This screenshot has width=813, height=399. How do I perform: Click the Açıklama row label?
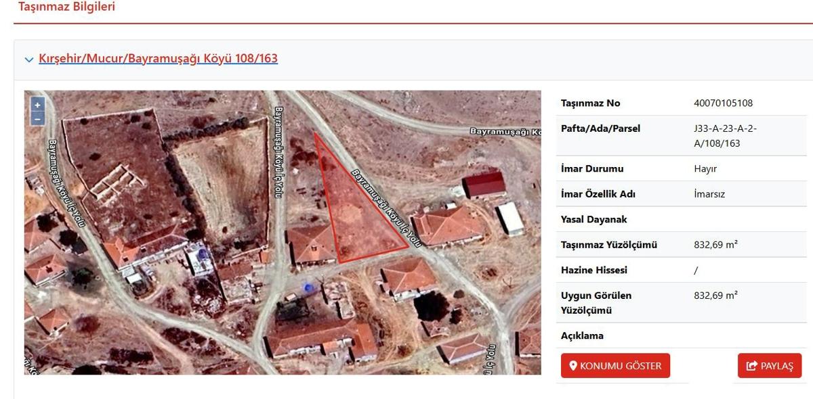click(582, 335)
